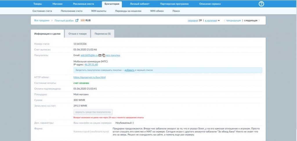Screen dimensions: 297x141
Task: Select 'Информация о сделке' tab
Action: point(47,34)
